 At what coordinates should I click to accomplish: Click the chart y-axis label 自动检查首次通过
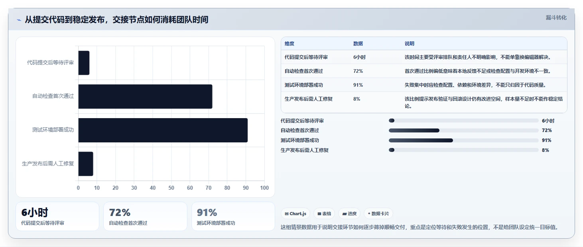53,96
